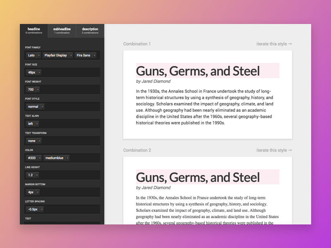Click into the Color input field
Viewport: 331px width, 248px height.
[62, 158]
